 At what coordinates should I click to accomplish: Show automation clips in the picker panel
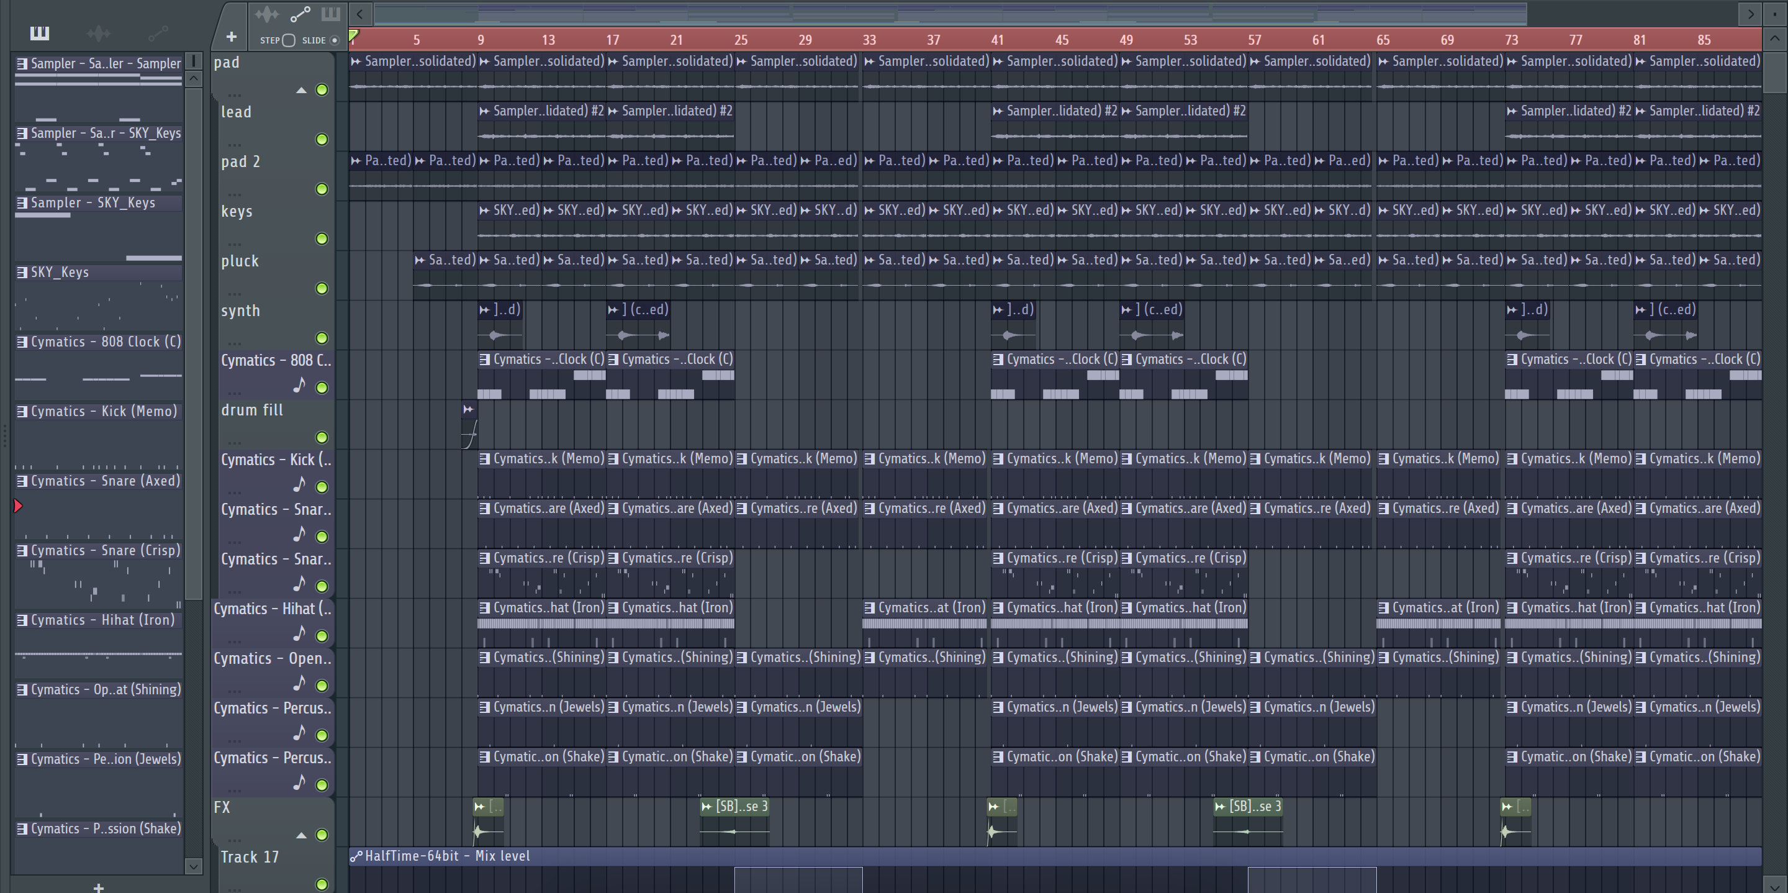(158, 33)
